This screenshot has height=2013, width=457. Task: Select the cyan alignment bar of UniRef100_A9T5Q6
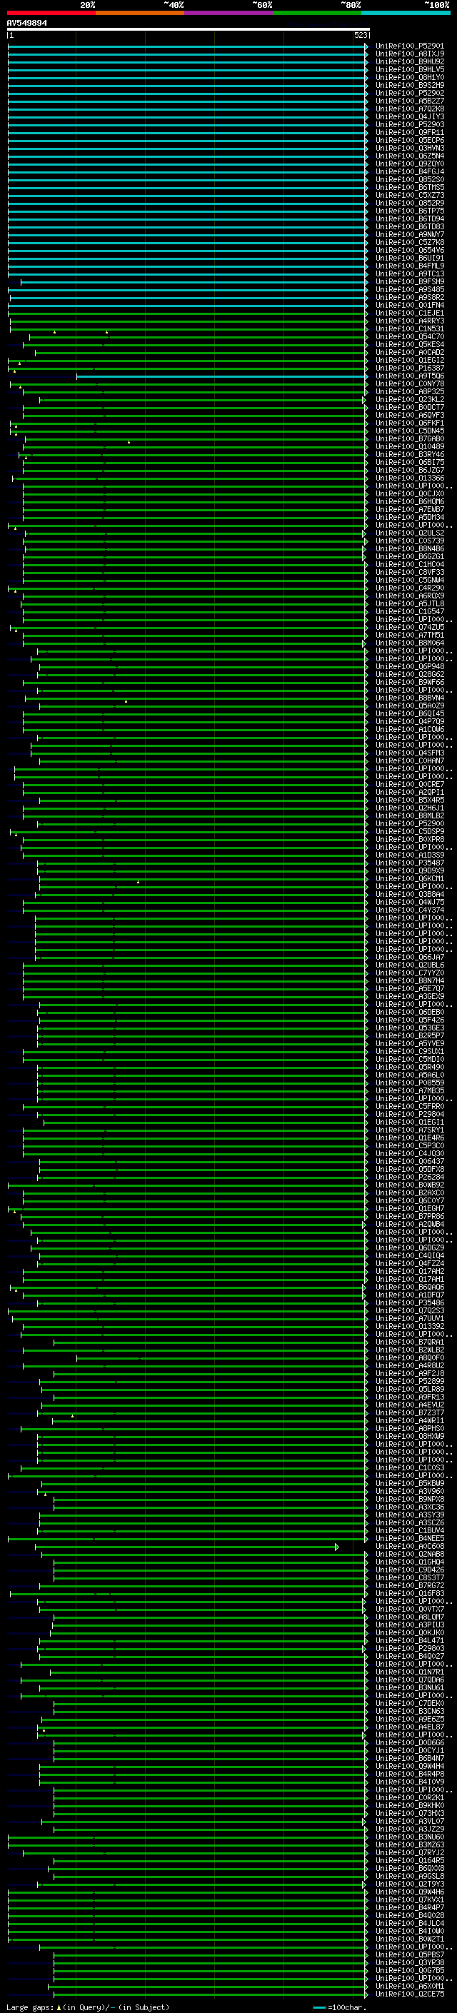pos(222,376)
